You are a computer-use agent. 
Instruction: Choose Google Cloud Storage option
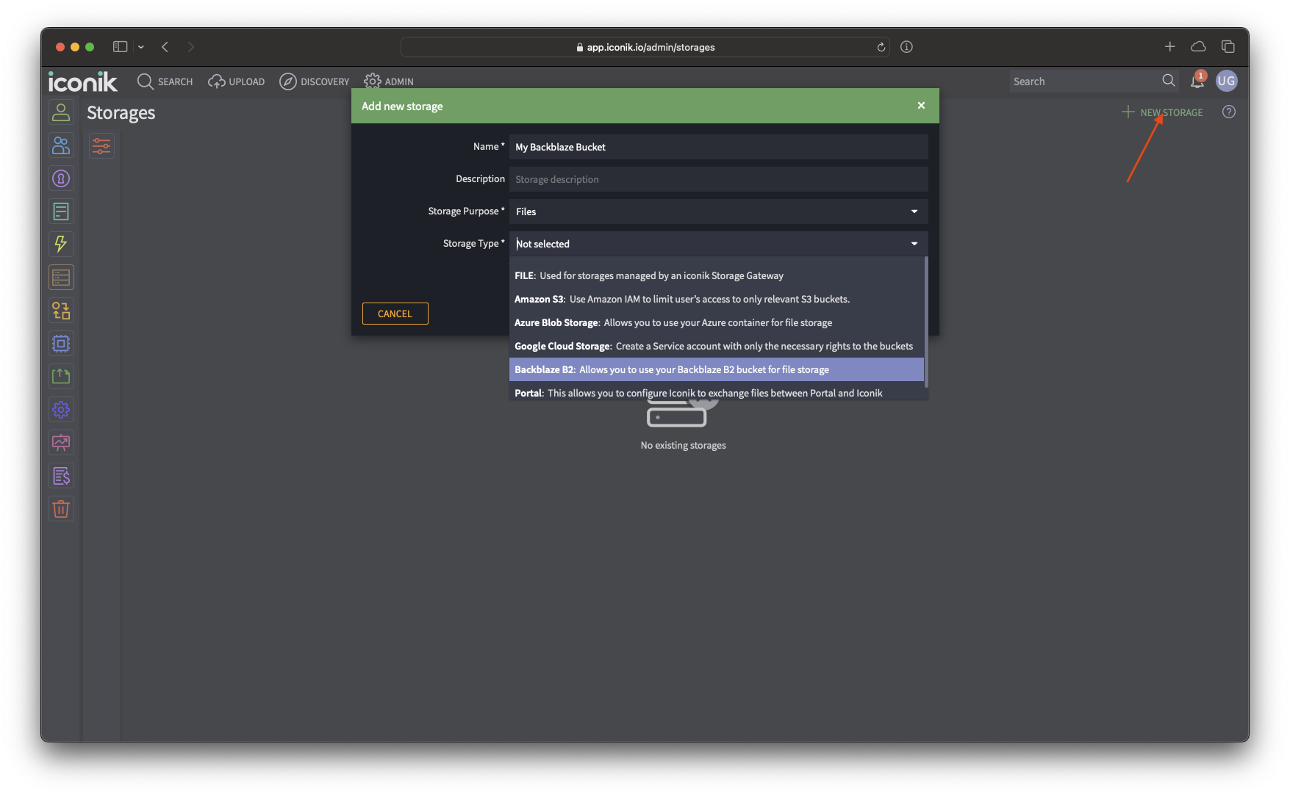[x=717, y=346]
